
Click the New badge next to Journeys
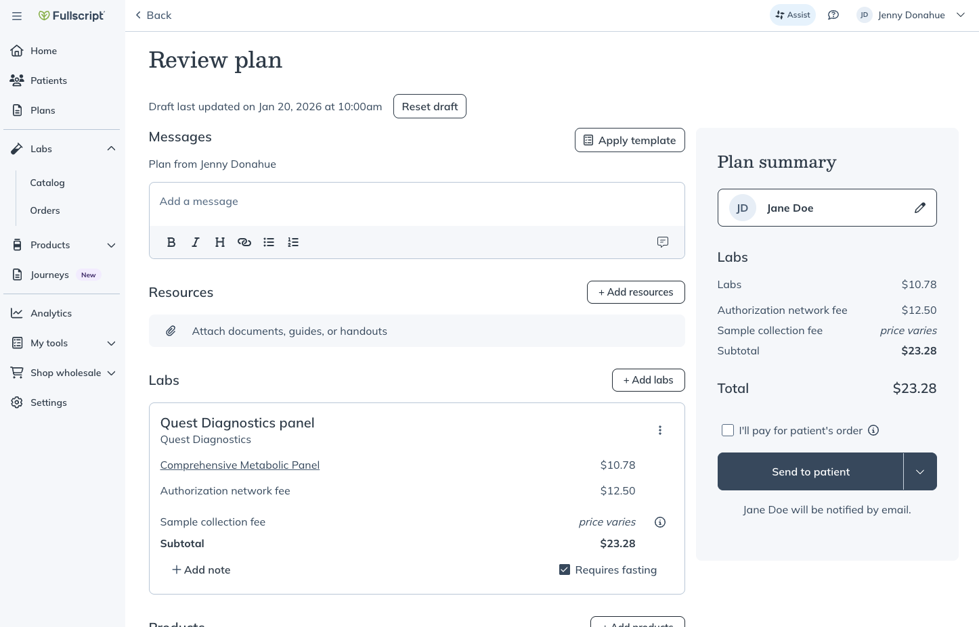click(x=89, y=275)
